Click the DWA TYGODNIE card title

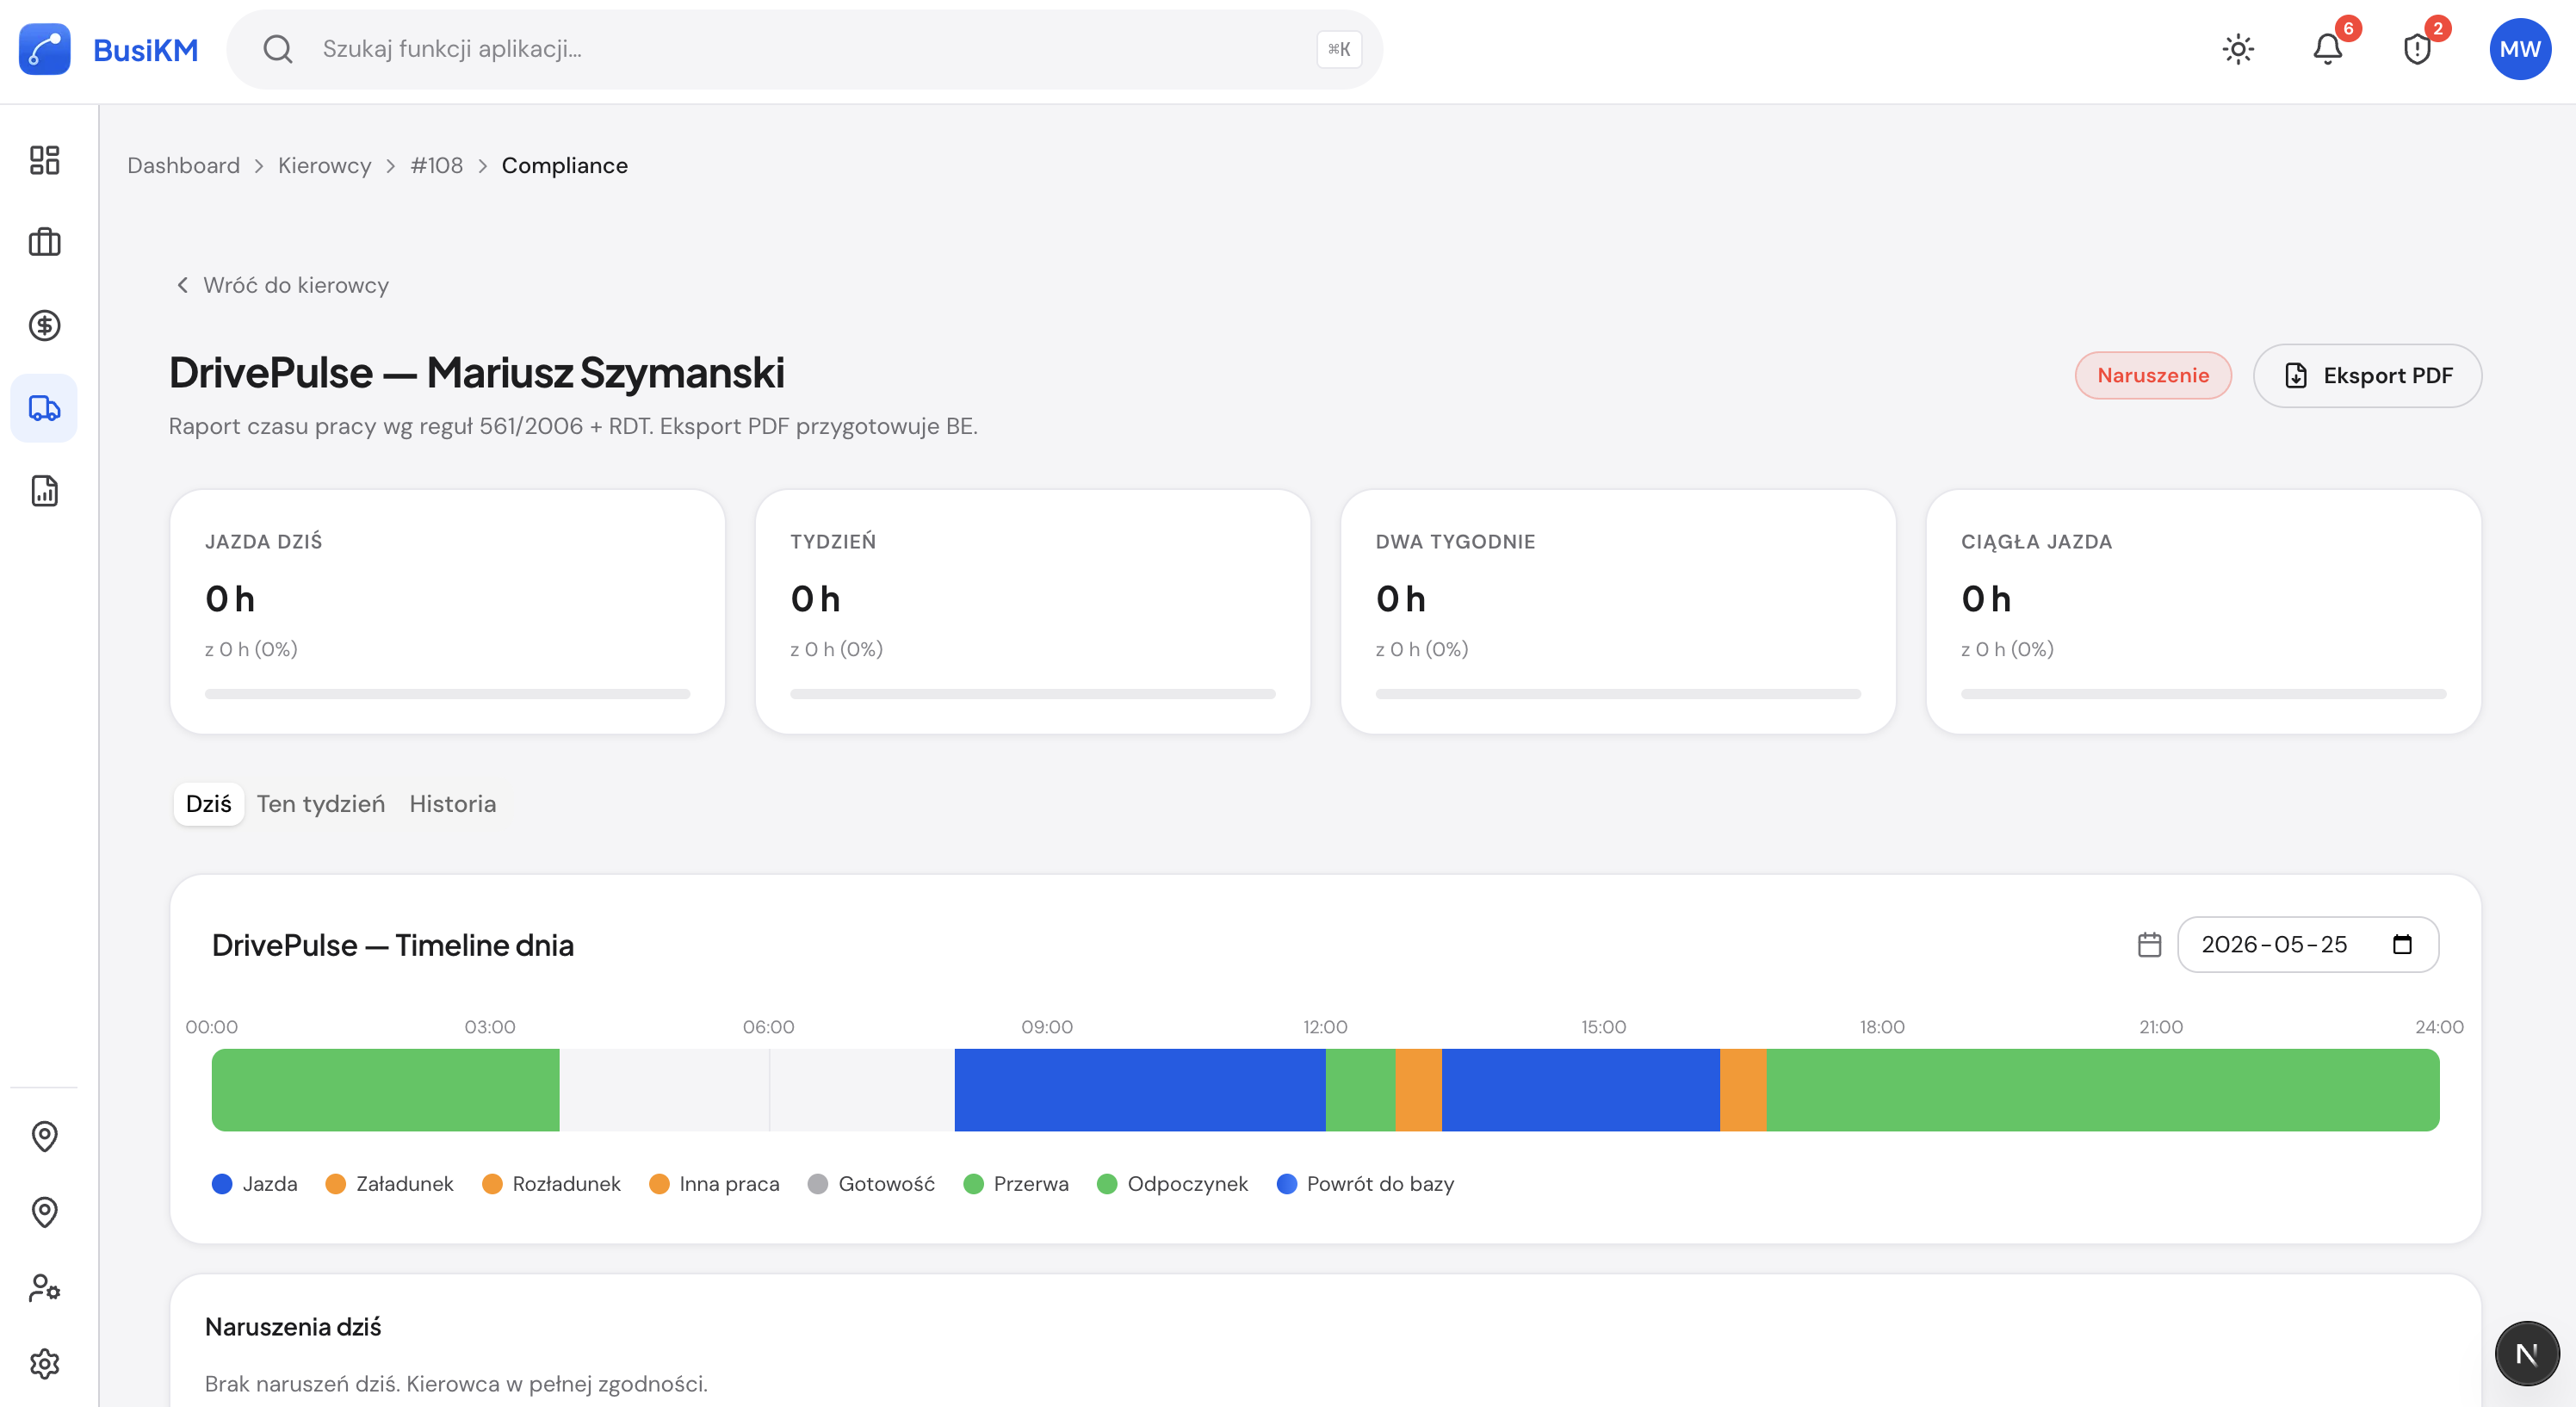tap(1455, 542)
